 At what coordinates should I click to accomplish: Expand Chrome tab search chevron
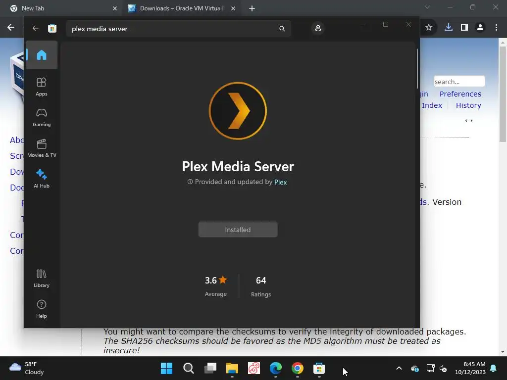[x=427, y=7]
